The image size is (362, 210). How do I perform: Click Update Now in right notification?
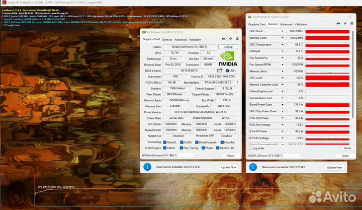[x=334, y=167]
